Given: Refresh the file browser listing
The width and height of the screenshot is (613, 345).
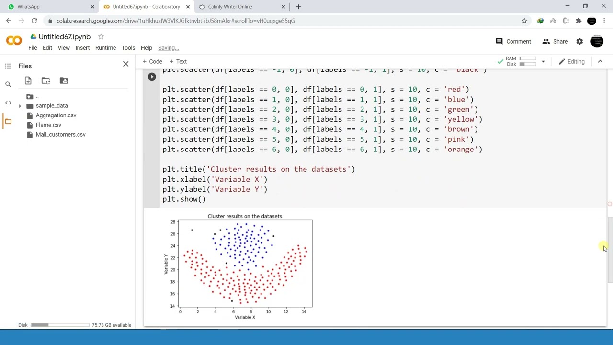Looking at the screenshot, I should pyautogui.click(x=45, y=80).
